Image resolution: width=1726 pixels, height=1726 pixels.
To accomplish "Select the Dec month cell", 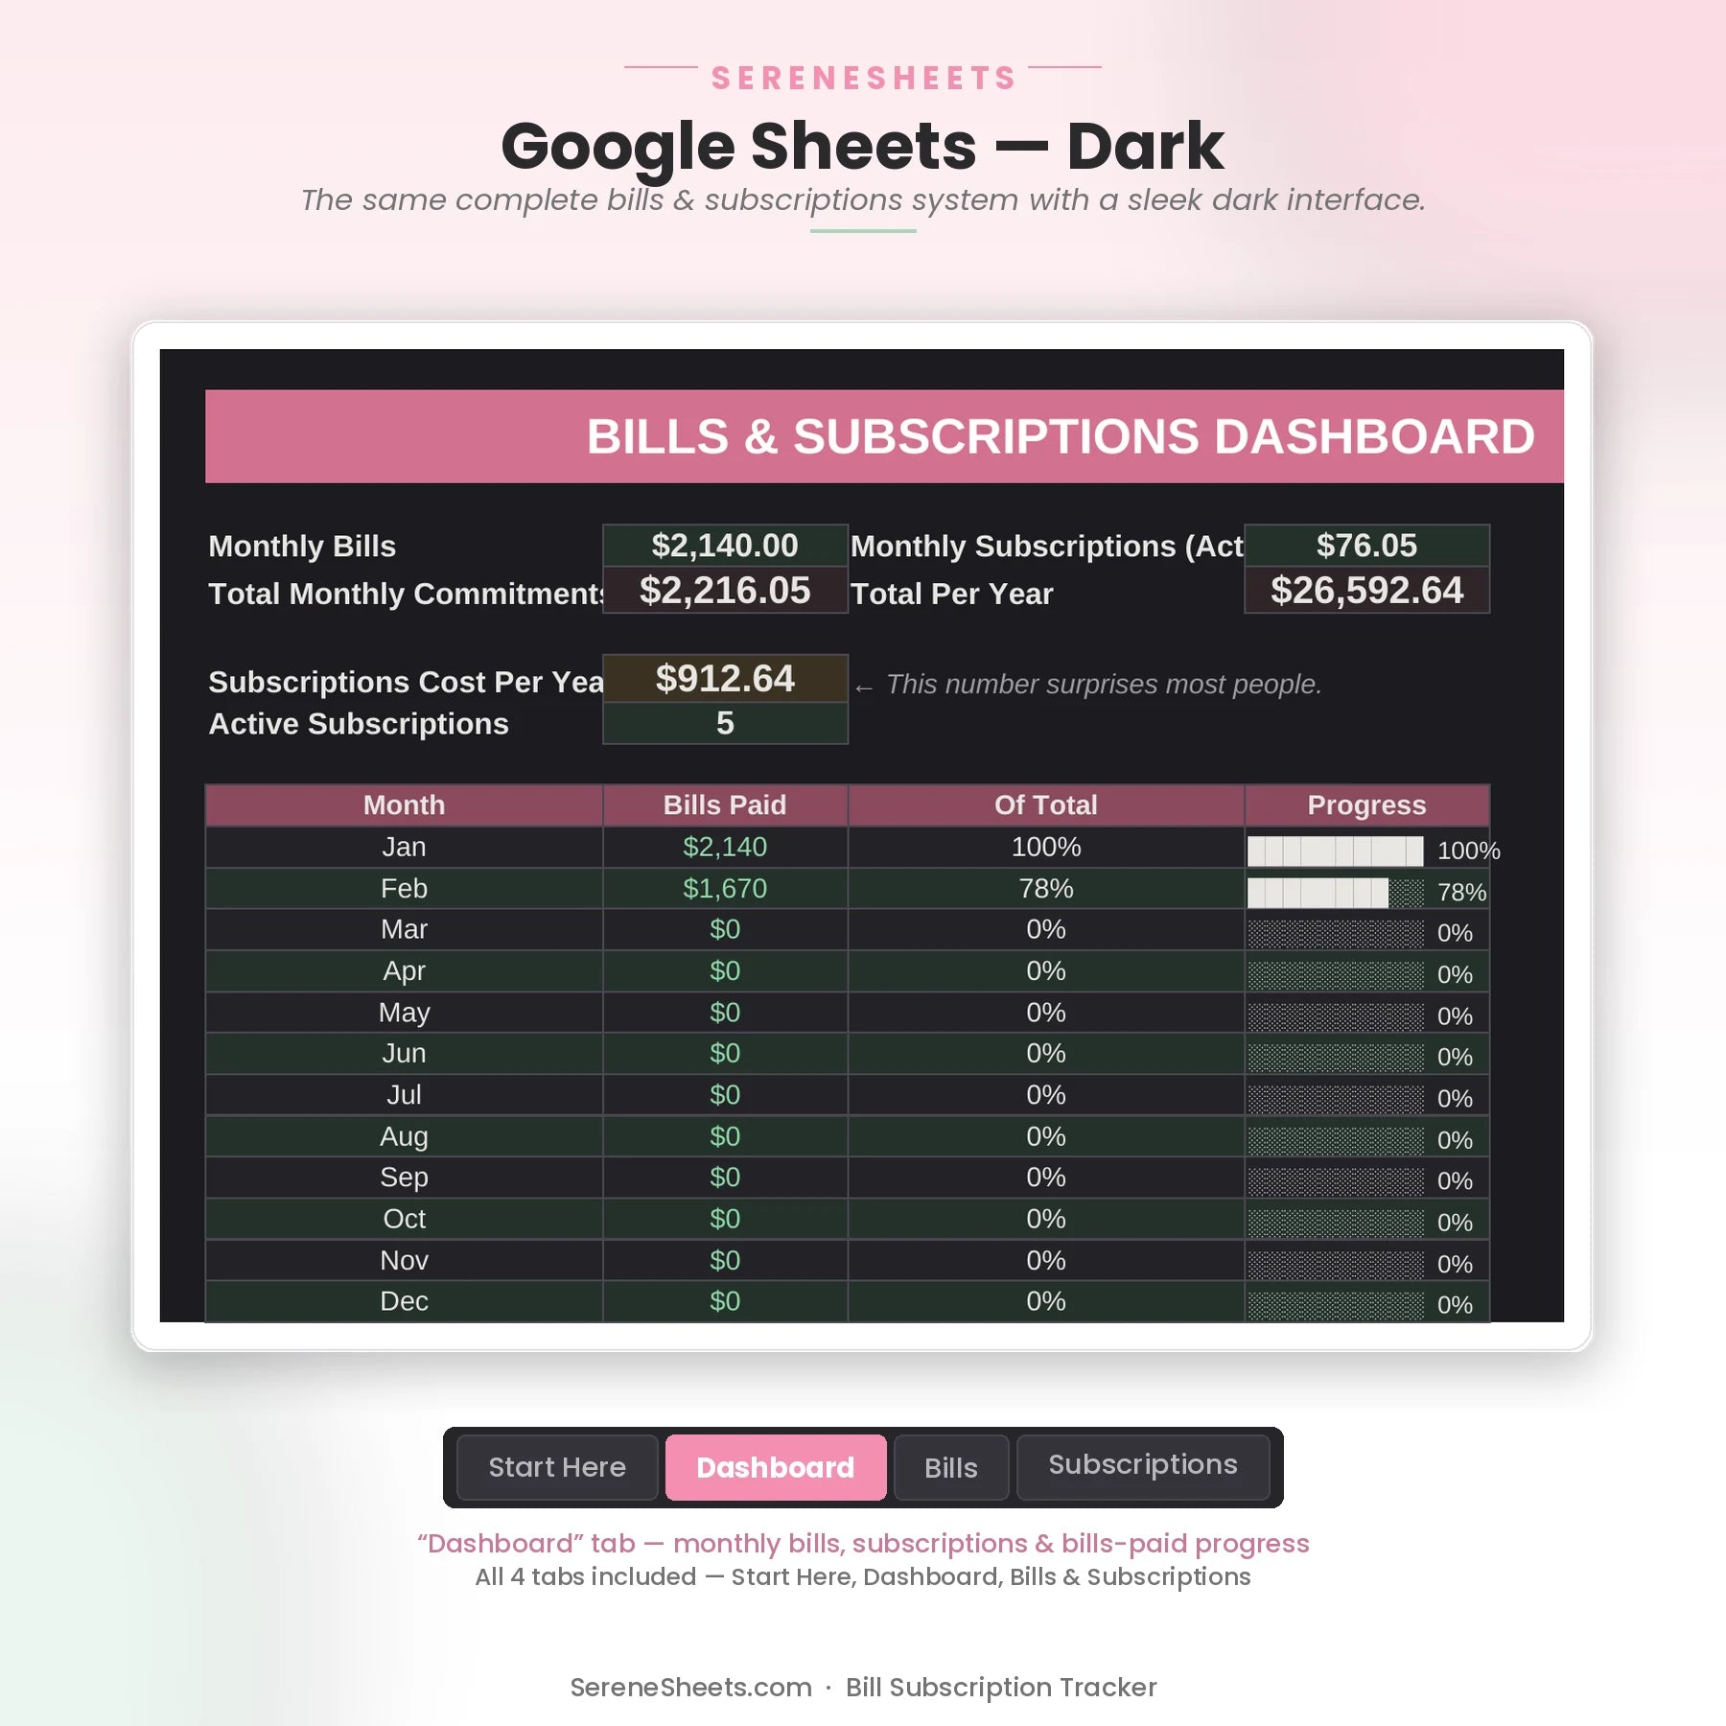I will [404, 1301].
